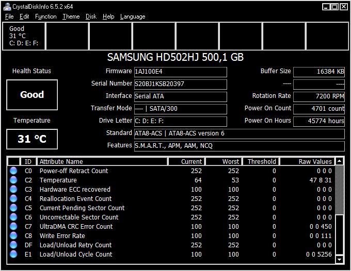The width and height of the screenshot is (351, 271).
Task: Open the Disk menu
Action: click(x=91, y=16)
